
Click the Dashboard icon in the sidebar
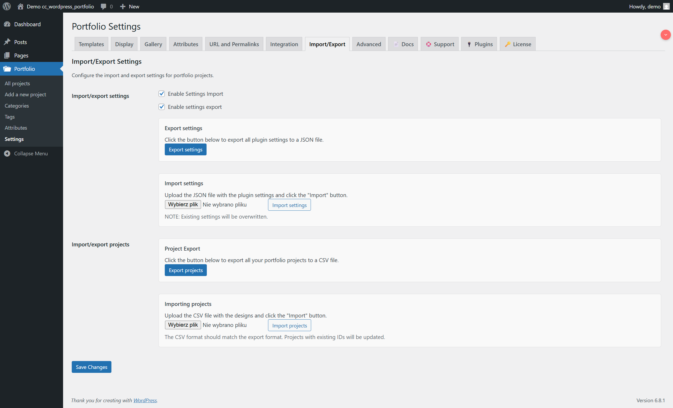pos(7,24)
